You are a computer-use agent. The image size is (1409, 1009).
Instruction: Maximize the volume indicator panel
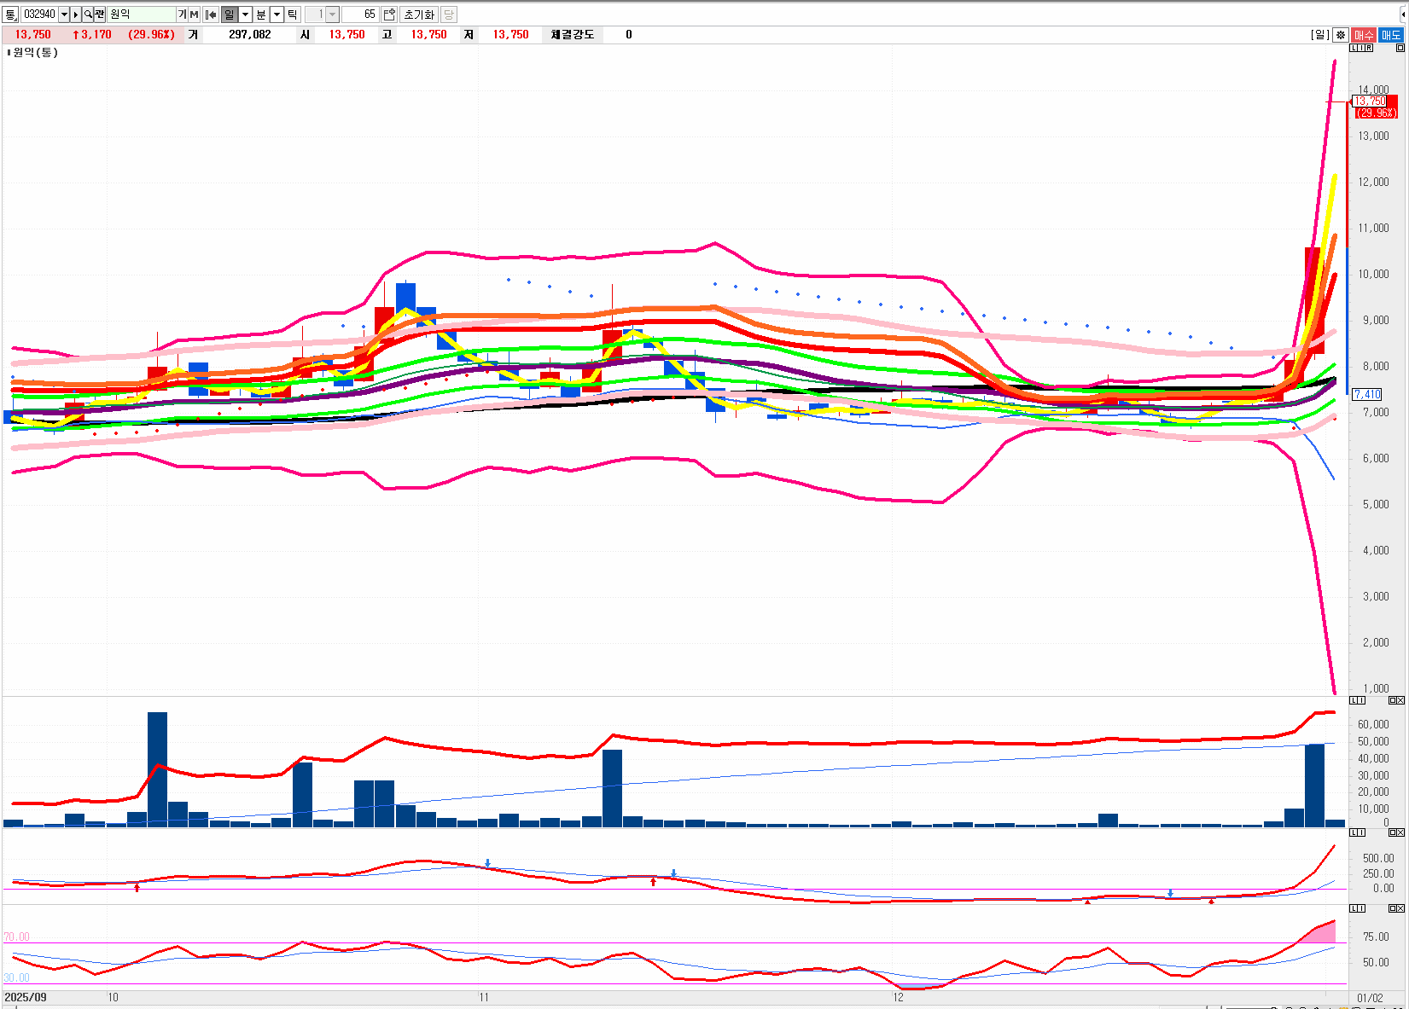pos(1392,700)
